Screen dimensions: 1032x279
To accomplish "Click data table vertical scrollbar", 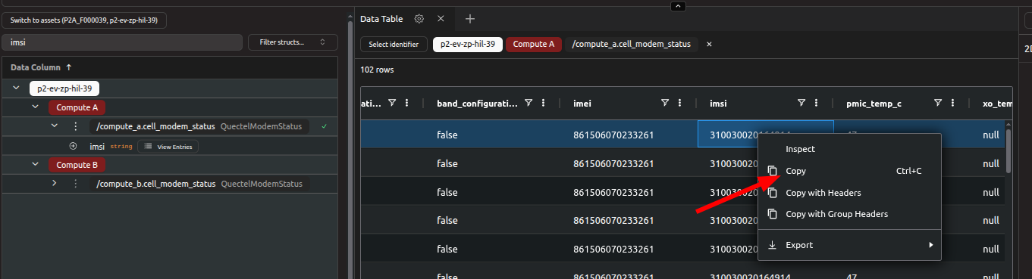I will [x=1008, y=151].
